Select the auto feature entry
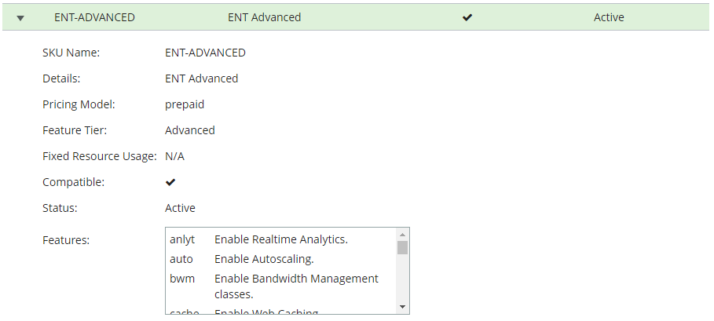The width and height of the screenshot is (714, 321). click(x=181, y=259)
